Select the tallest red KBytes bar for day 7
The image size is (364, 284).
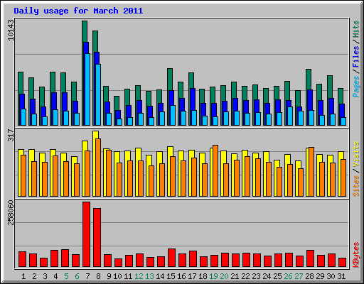tap(86, 234)
